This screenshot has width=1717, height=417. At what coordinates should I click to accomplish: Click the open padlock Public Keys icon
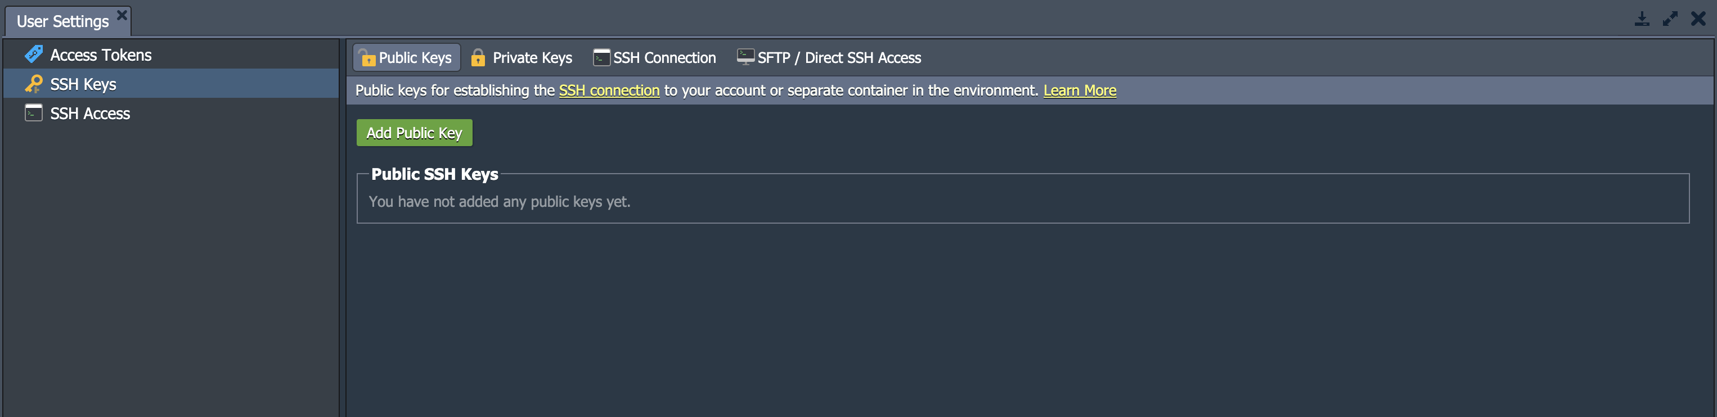(x=367, y=57)
